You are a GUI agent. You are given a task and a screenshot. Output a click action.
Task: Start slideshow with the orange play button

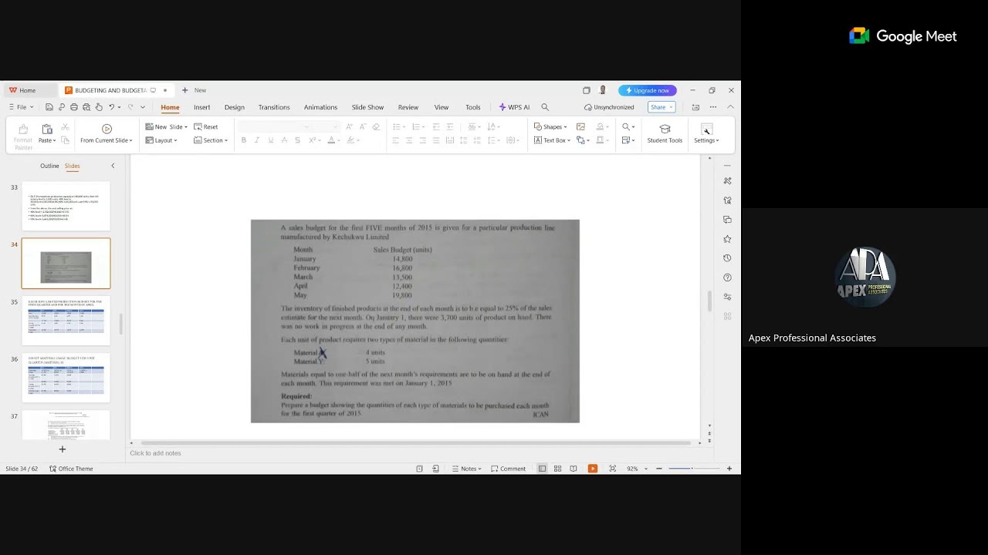pyautogui.click(x=592, y=469)
